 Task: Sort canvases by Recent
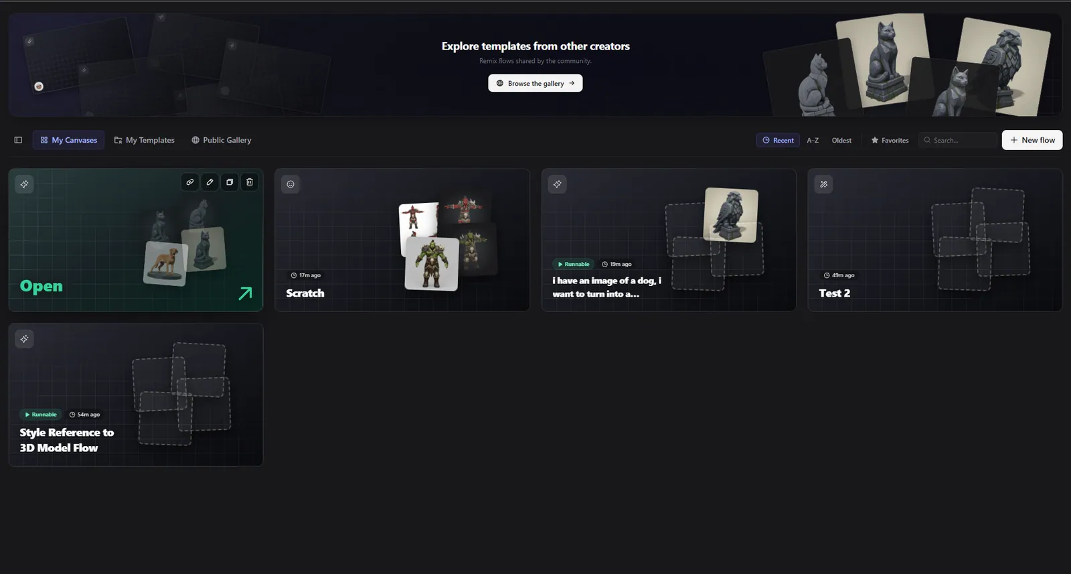pyautogui.click(x=778, y=140)
